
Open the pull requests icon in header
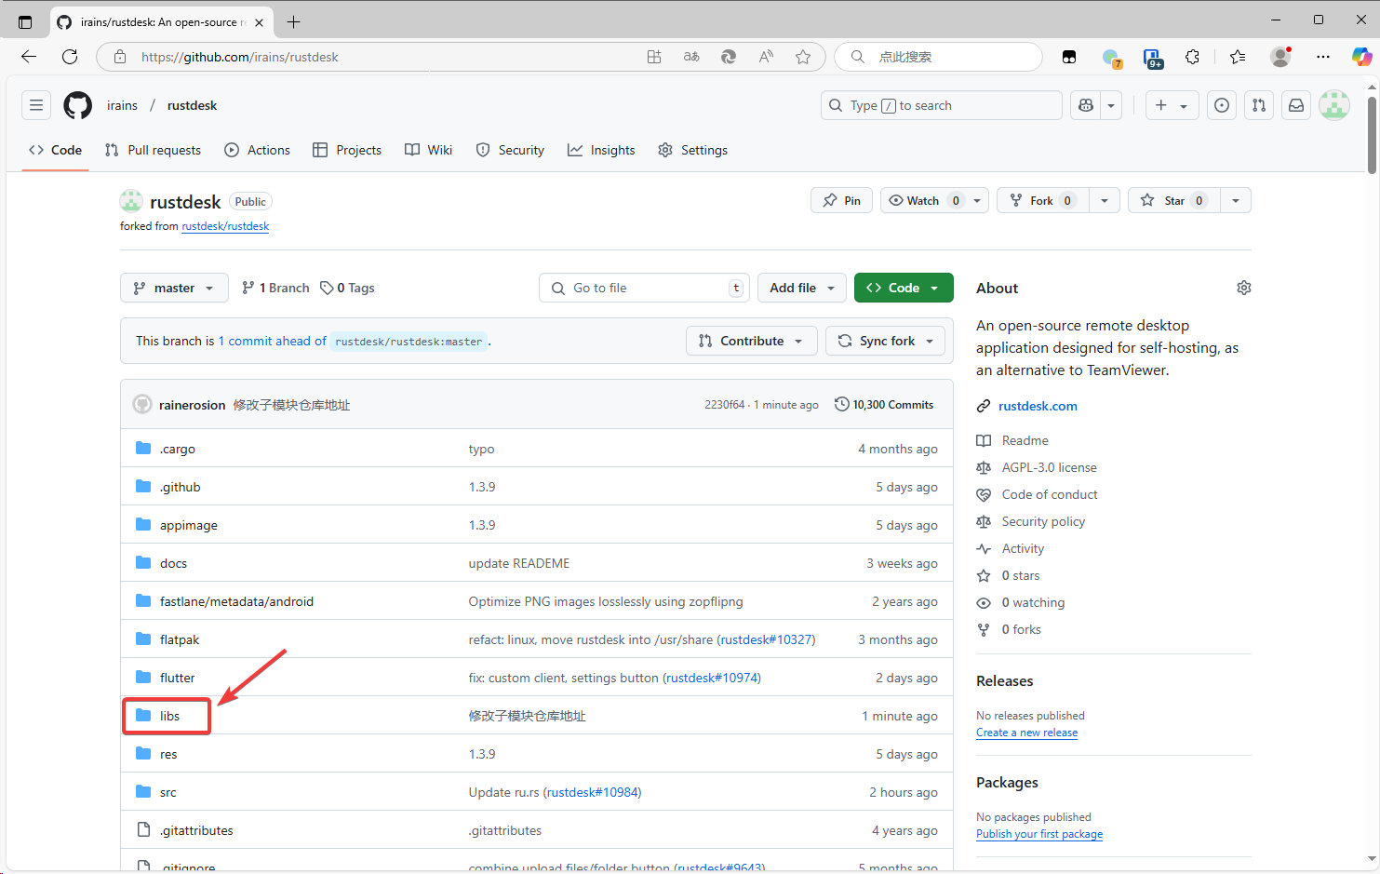(x=1259, y=105)
